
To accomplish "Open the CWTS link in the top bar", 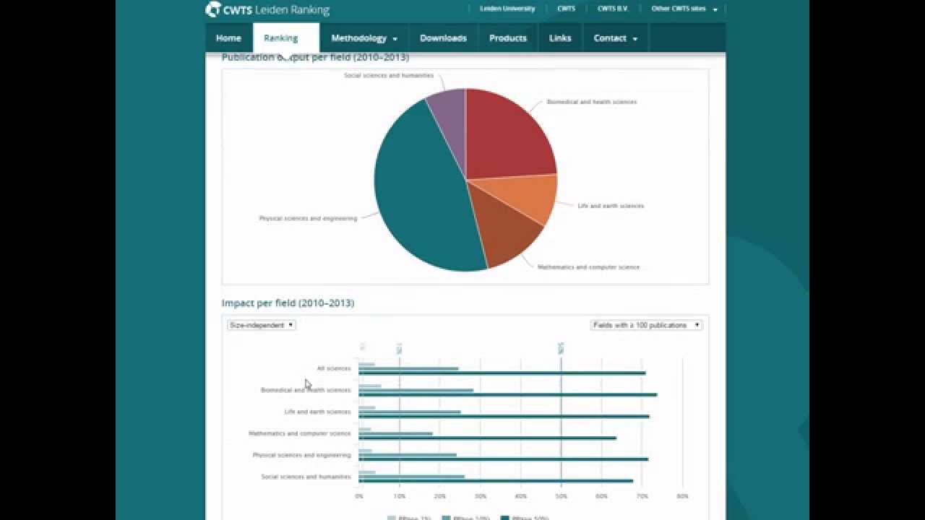I will pos(567,9).
